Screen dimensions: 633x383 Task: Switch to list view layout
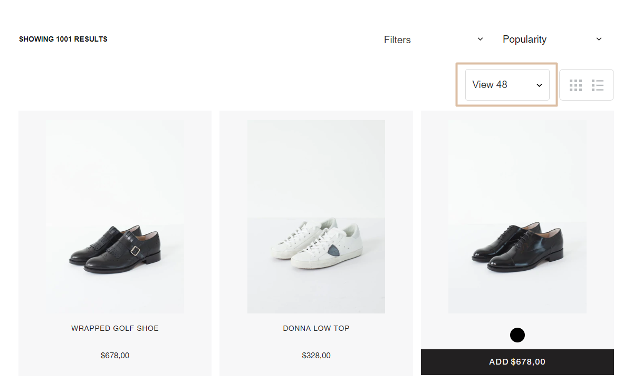point(598,85)
